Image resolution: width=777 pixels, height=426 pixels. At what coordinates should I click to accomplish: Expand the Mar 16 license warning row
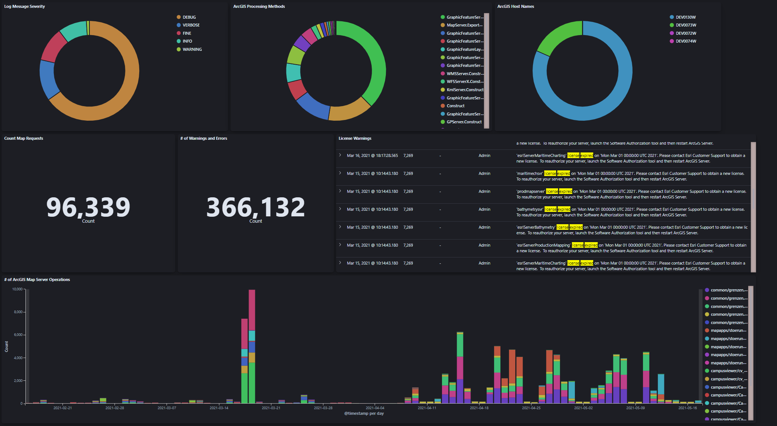tap(340, 155)
